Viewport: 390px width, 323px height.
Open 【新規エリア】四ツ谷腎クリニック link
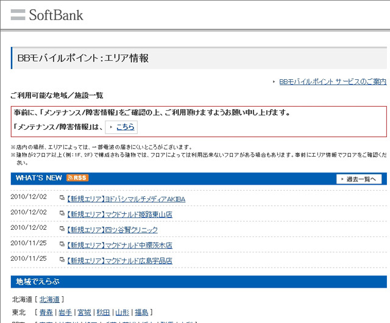click(112, 230)
